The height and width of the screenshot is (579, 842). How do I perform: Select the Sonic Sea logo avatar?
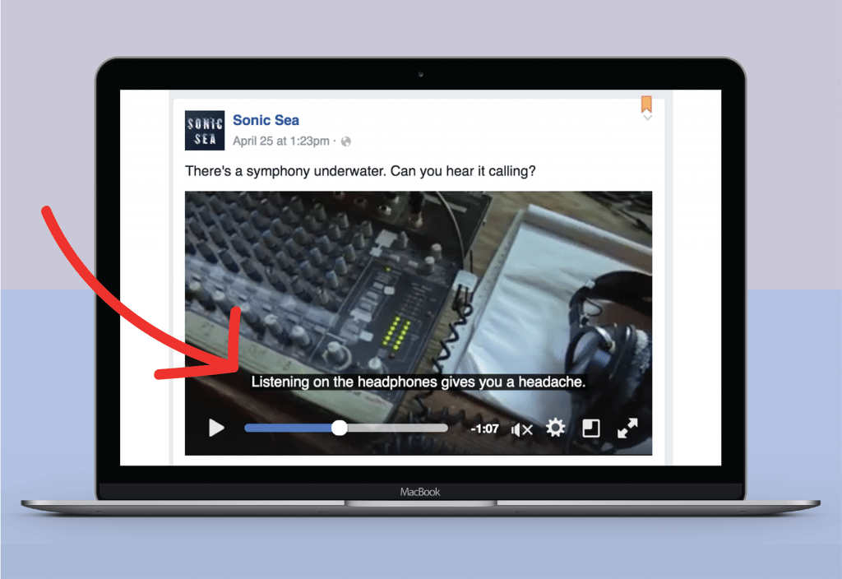tap(204, 130)
